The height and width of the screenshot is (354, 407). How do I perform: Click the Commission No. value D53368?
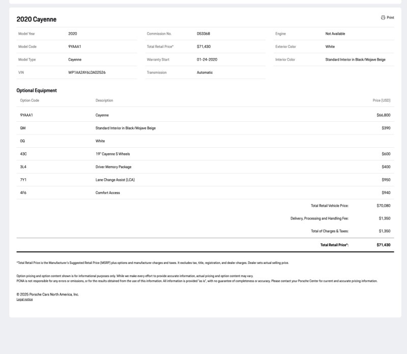click(203, 34)
